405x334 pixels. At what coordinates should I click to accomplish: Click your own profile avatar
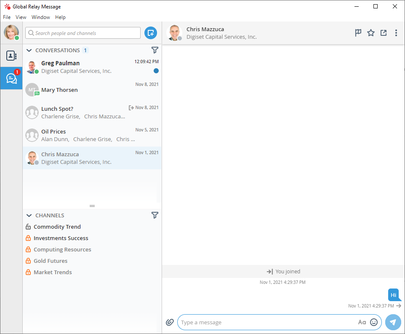[x=11, y=32]
